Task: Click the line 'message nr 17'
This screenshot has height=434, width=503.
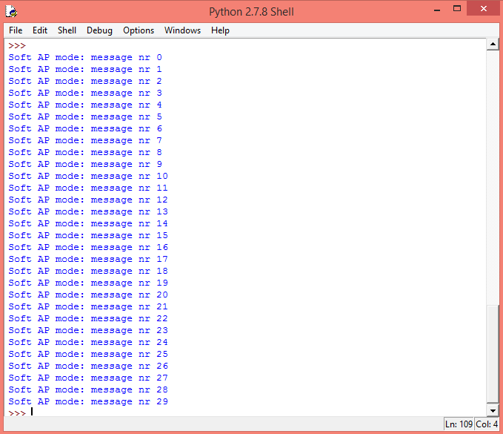Action: click(88, 260)
